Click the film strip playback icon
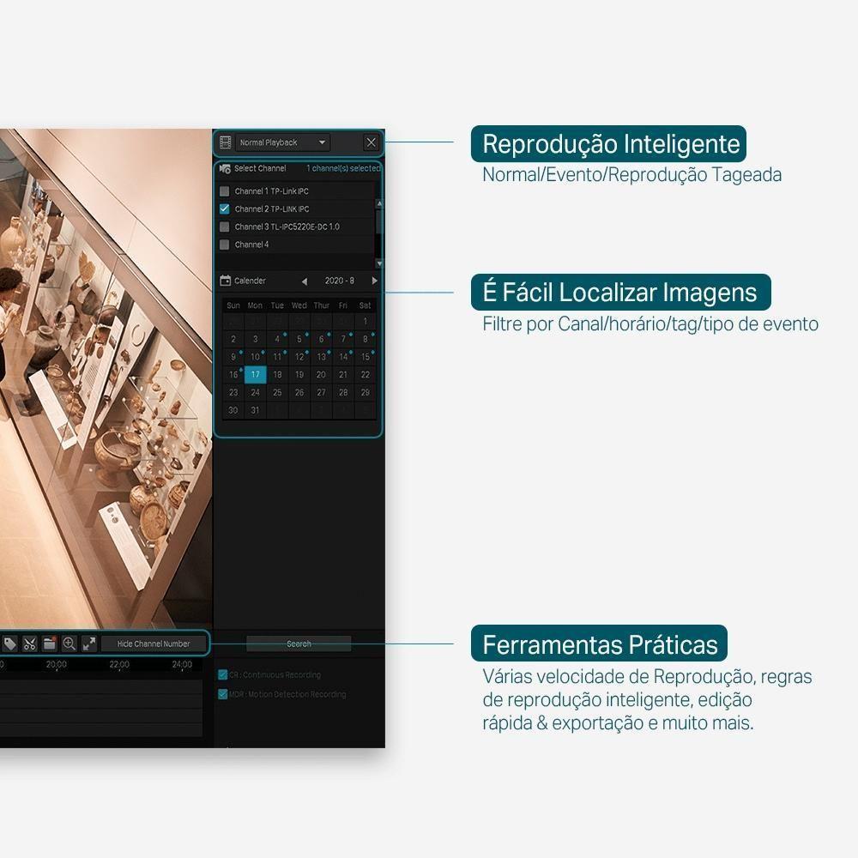 [225, 142]
